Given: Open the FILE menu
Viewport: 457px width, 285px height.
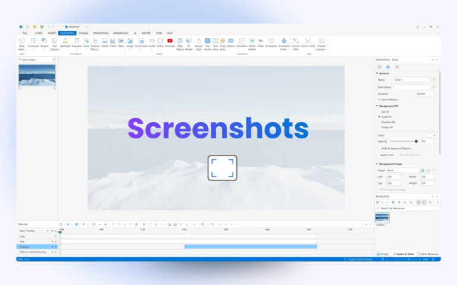Looking at the screenshot, I should [x=25, y=33].
